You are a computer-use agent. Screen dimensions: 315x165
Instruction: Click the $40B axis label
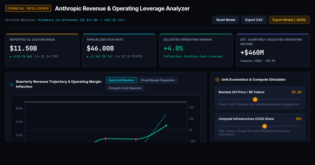[19, 122]
